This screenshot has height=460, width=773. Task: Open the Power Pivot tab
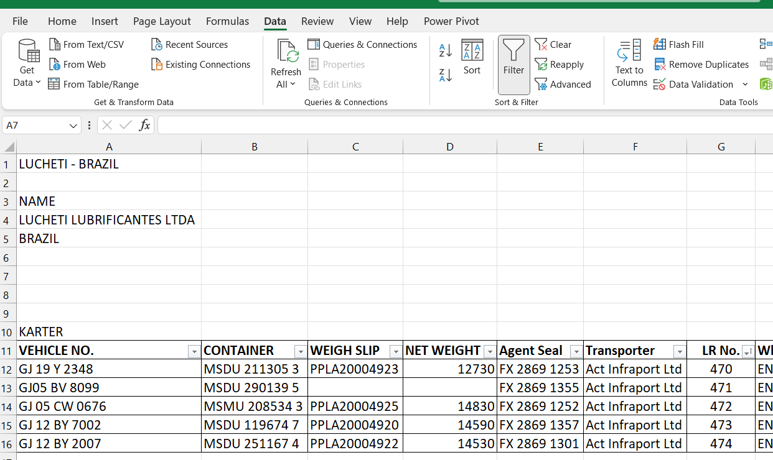coord(451,21)
